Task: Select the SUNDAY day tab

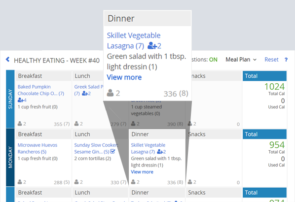Action: pyautogui.click(x=10, y=99)
